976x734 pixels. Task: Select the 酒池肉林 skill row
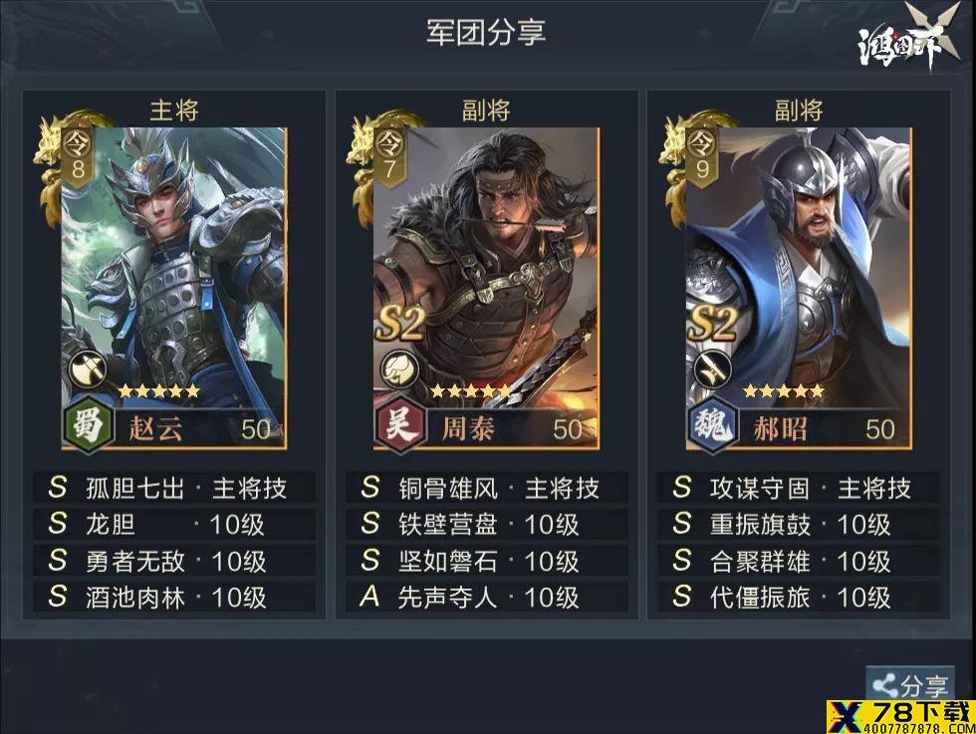point(174,597)
